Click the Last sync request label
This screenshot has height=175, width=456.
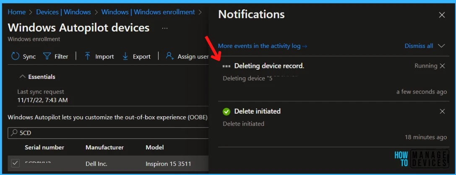point(41,92)
